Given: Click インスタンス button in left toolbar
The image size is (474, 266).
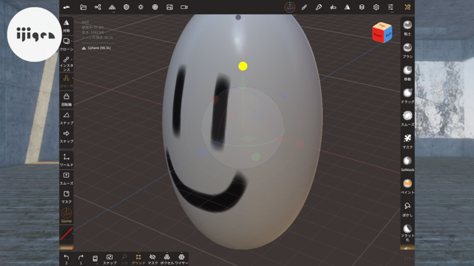Looking at the screenshot, I should 66,64.
